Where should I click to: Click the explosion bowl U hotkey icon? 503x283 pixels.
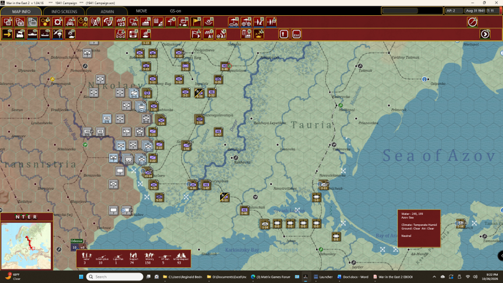[x=208, y=22]
